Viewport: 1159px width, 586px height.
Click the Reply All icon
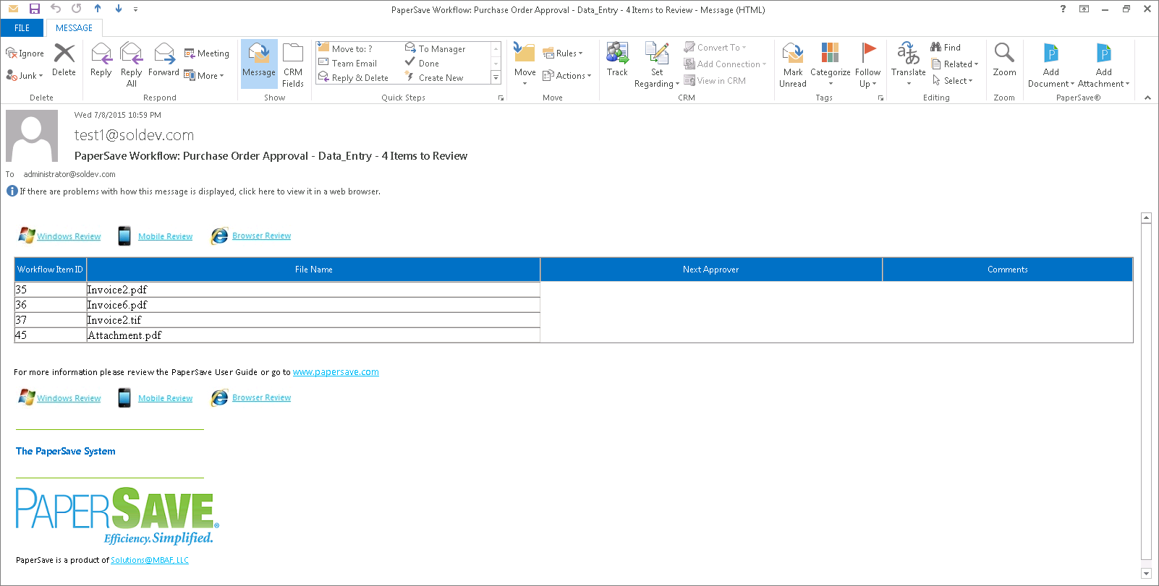pyautogui.click(x=131, y=53)
